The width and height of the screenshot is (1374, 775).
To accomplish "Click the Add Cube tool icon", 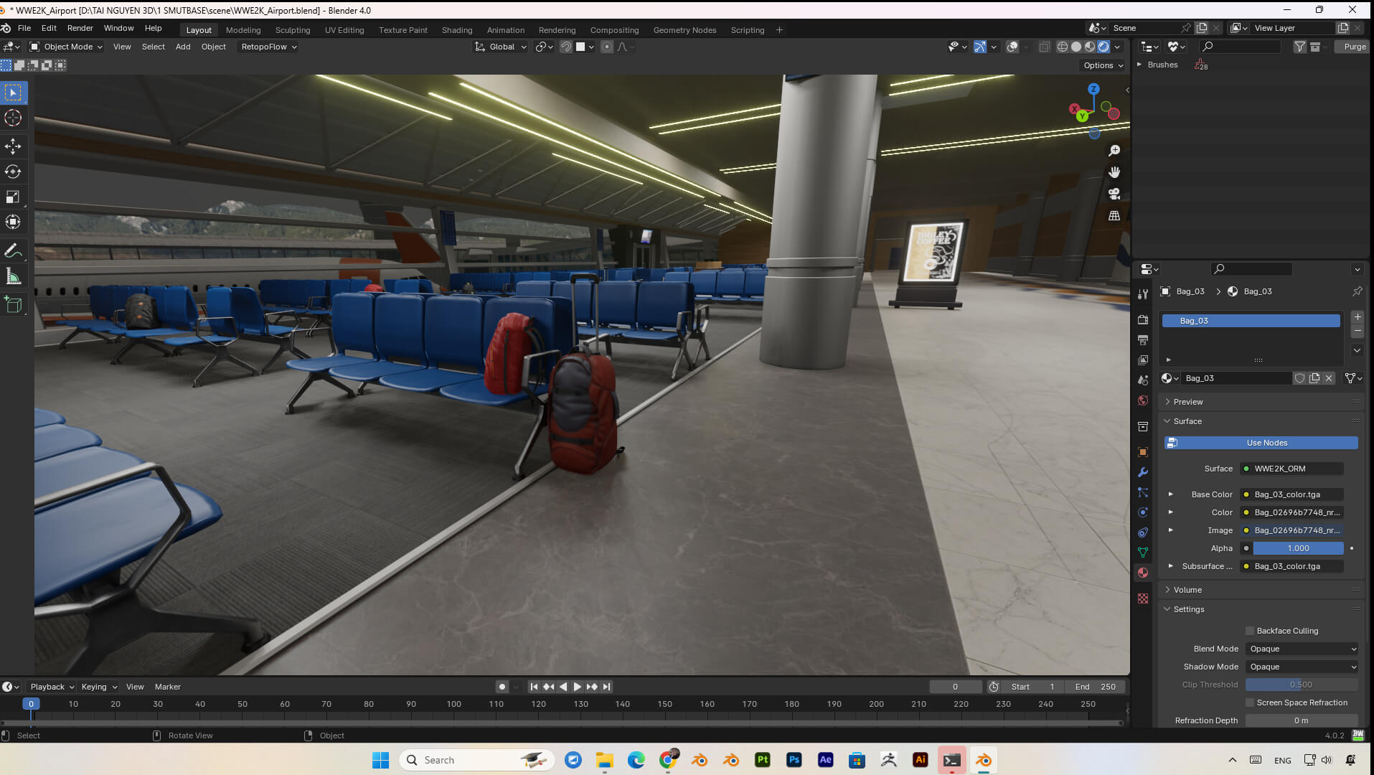I will (13, 305).
